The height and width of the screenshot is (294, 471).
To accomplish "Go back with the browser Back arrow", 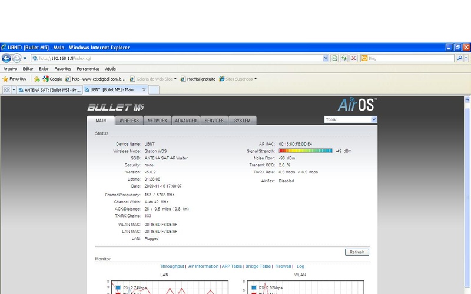I will coord(6,58).
